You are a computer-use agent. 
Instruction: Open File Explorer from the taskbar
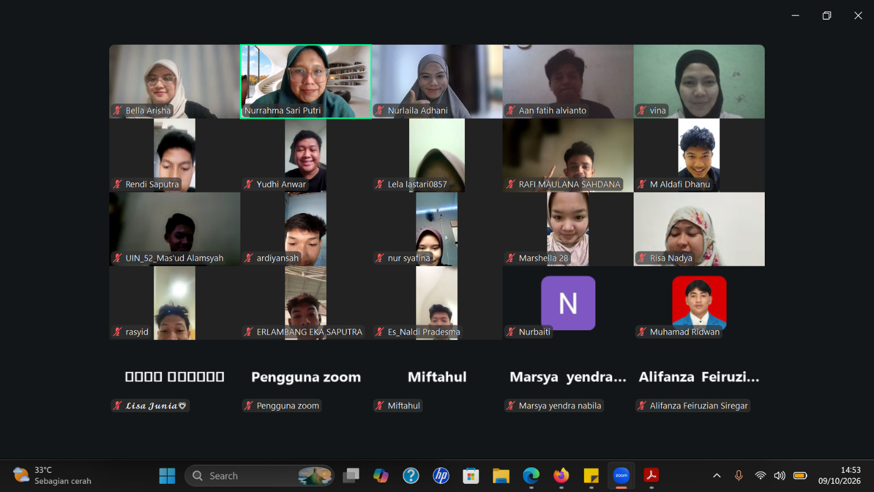click(x=501, y=476)
